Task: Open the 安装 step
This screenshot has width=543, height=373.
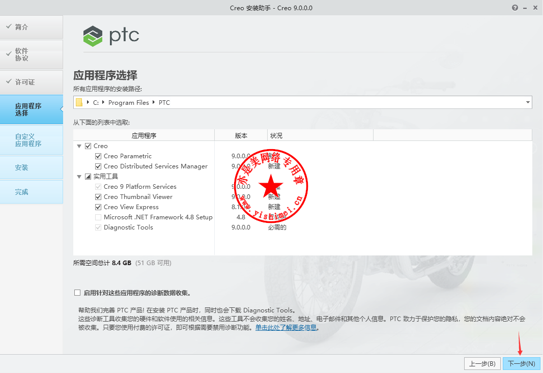Action: [x=32, y=167]
